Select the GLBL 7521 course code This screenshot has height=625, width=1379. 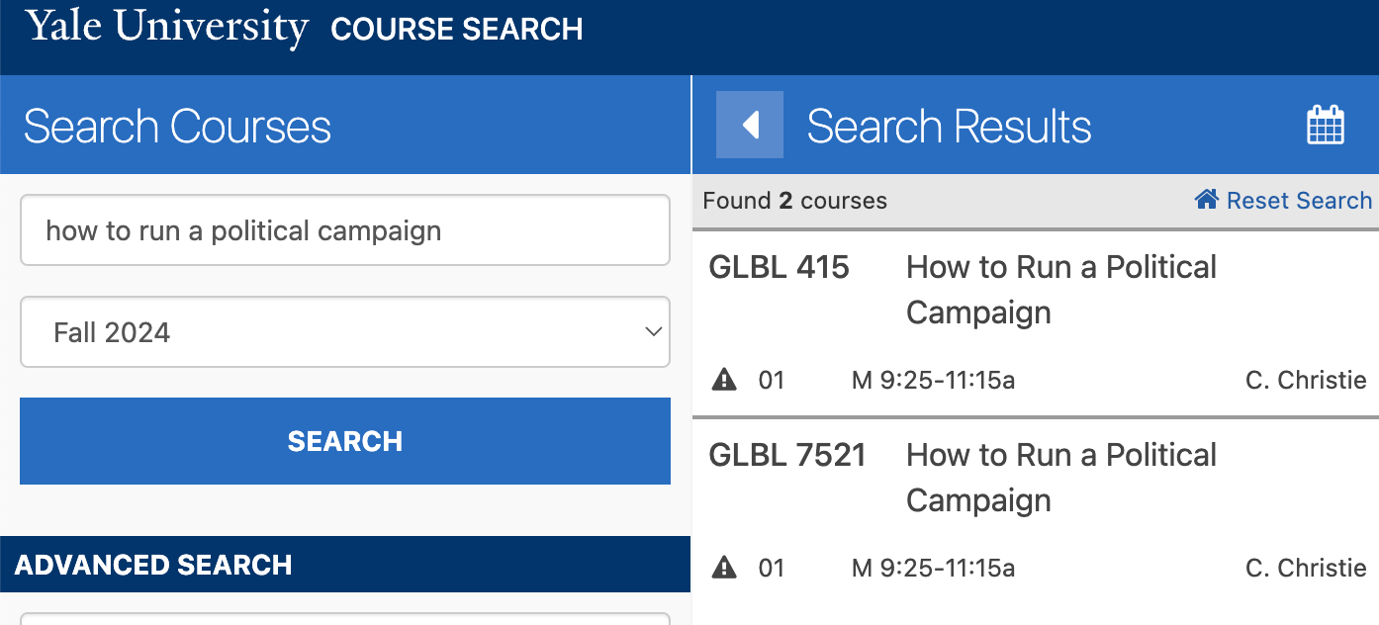point(787,455)
